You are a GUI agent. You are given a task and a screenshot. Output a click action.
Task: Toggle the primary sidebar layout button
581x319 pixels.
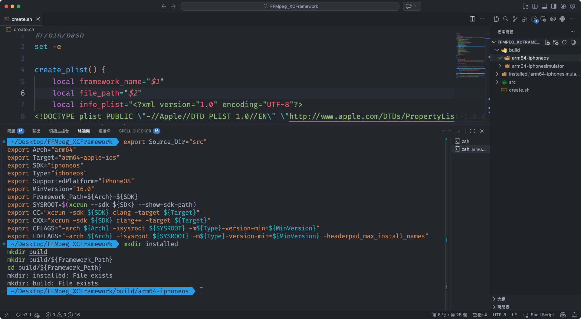[x=535, y=6]
